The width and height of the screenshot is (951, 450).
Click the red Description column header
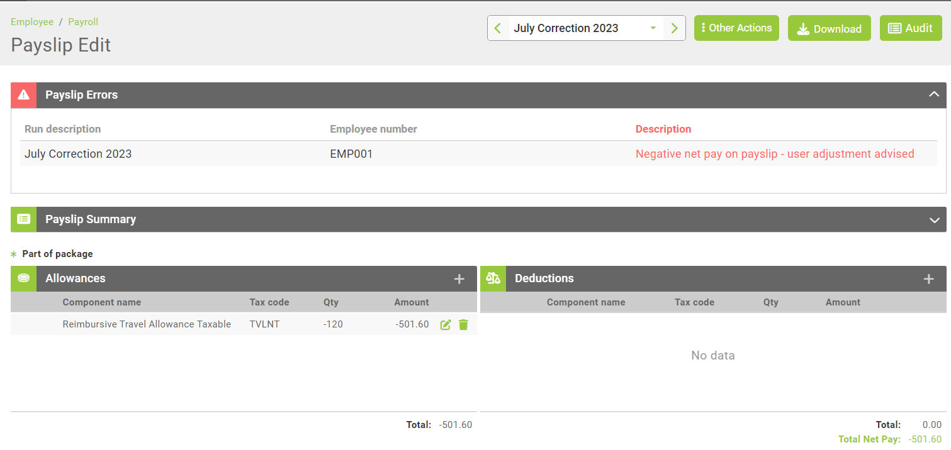tap(663, 129)
